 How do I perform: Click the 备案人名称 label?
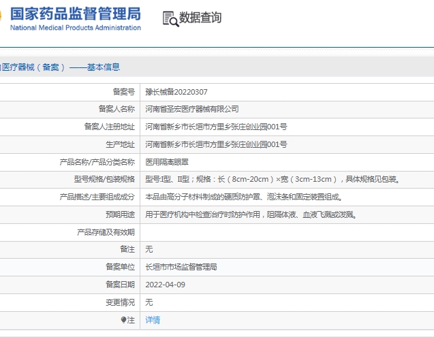click(117, 110)
